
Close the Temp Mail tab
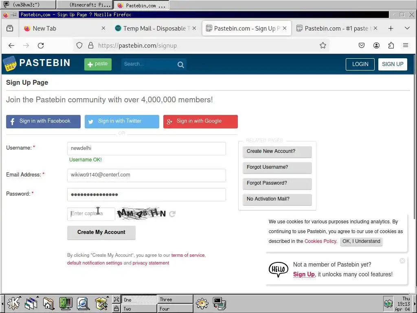[194, 28]
